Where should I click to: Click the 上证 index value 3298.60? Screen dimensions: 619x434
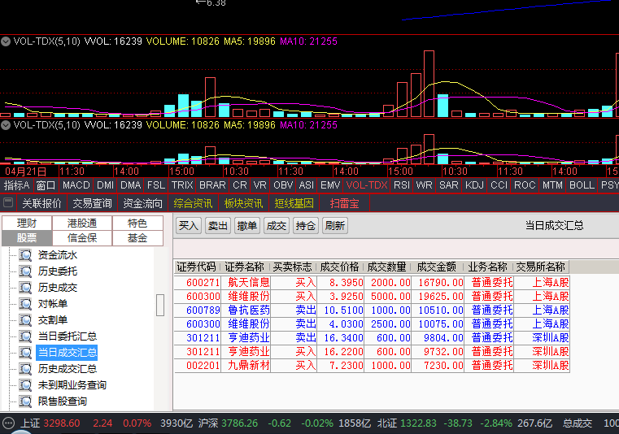[62, 423]
